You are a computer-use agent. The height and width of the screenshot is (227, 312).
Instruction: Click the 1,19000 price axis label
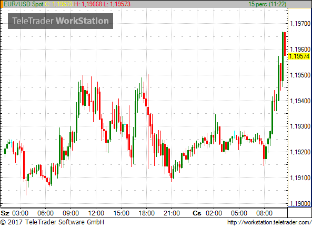point(300,203)
